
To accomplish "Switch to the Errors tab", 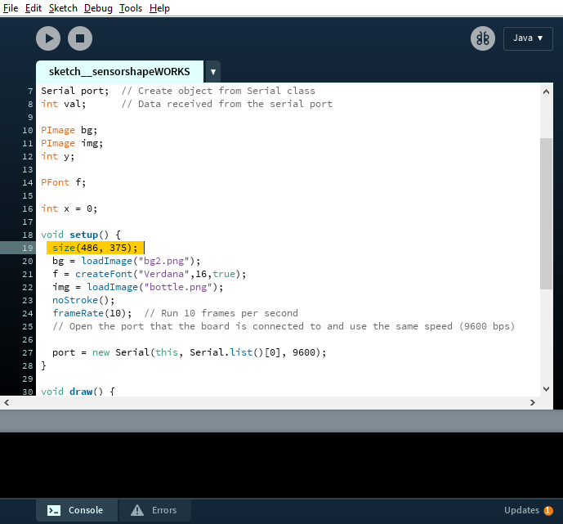I will [x=154, y=510].
